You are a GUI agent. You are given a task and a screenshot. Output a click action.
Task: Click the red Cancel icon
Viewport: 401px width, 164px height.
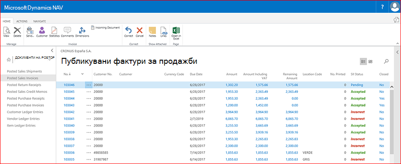tap(139, 31)
